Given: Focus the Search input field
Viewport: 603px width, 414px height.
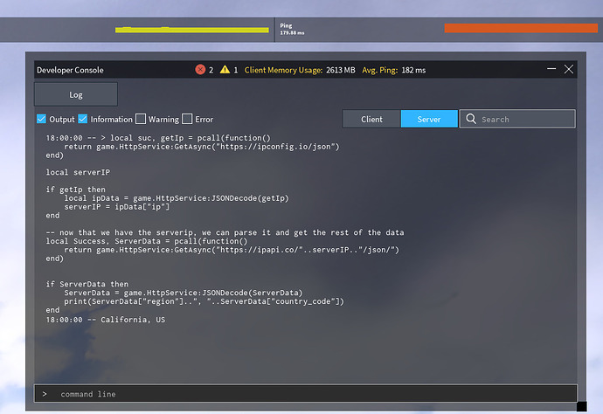Looking at the screenshot, I should 517,119.
